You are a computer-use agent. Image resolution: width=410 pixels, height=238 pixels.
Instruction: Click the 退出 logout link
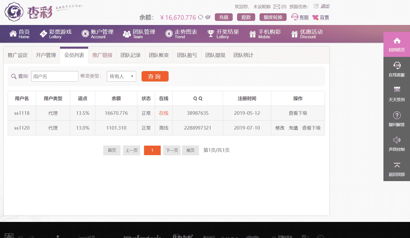[x=325, y=6]
